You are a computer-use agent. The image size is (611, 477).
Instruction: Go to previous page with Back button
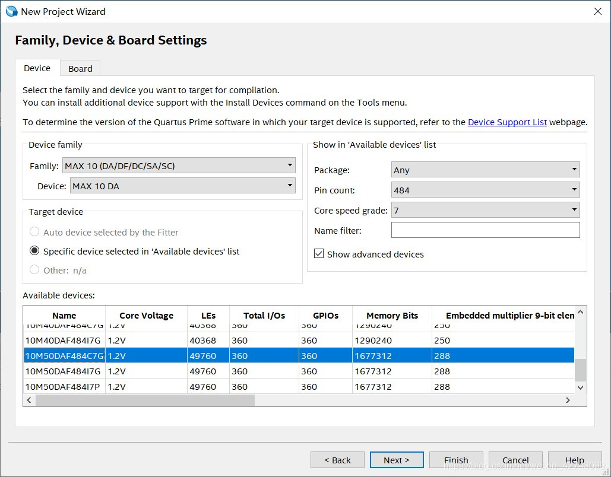coord(337,460)
